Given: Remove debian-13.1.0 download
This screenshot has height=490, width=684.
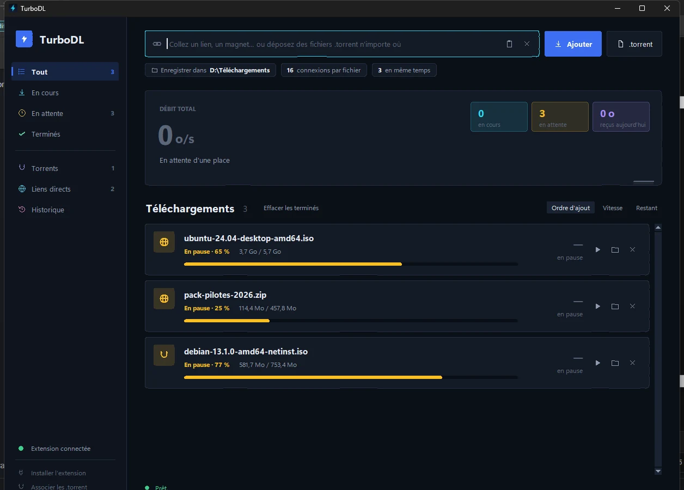Looking at the screenshot, I should point(632,363).
